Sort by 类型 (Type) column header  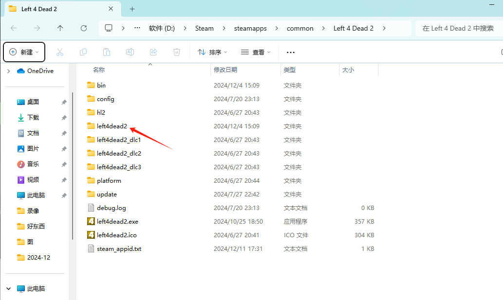[290, 70]
